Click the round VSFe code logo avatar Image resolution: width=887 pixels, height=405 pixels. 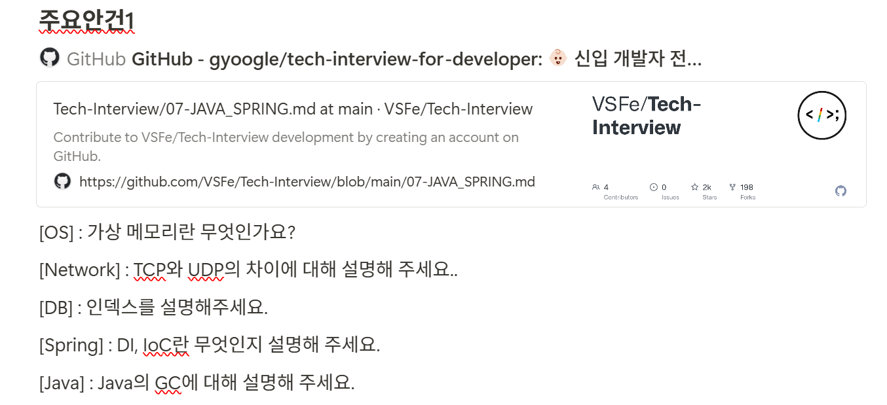point(821,115)
